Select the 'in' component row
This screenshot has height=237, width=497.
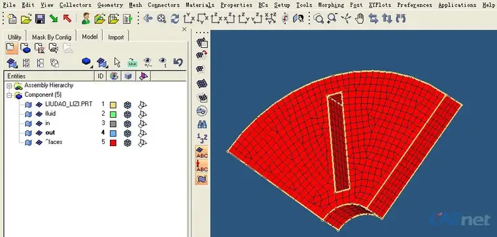tap(48, 123)
